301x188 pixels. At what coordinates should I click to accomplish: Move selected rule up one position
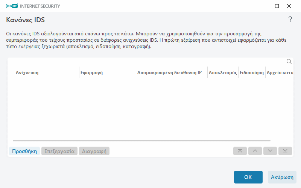[255, 151]
